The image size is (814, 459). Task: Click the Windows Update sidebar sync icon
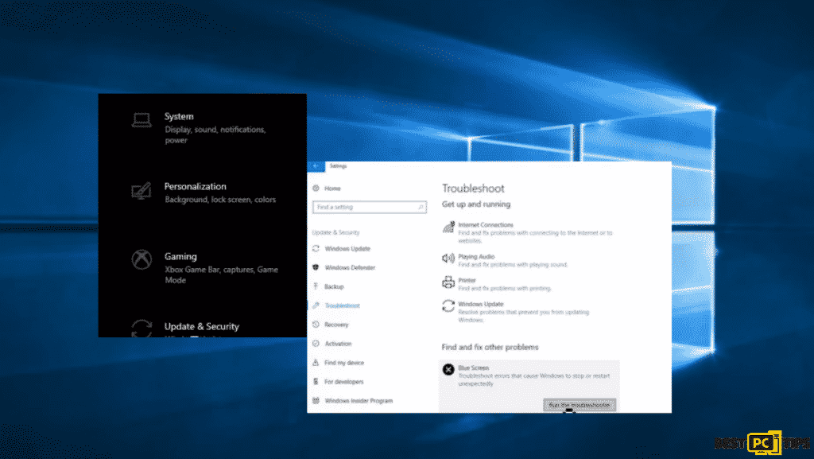pyautogui.click(x=316, y=249)
